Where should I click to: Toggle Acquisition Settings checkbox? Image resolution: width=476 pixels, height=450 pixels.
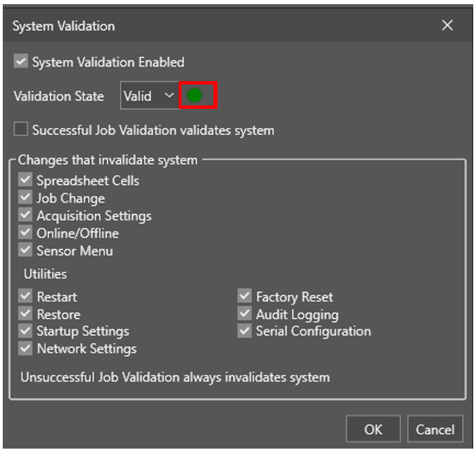[26, 216]
